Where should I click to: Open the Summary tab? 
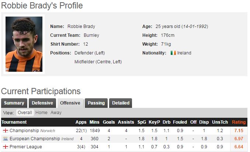14,103
